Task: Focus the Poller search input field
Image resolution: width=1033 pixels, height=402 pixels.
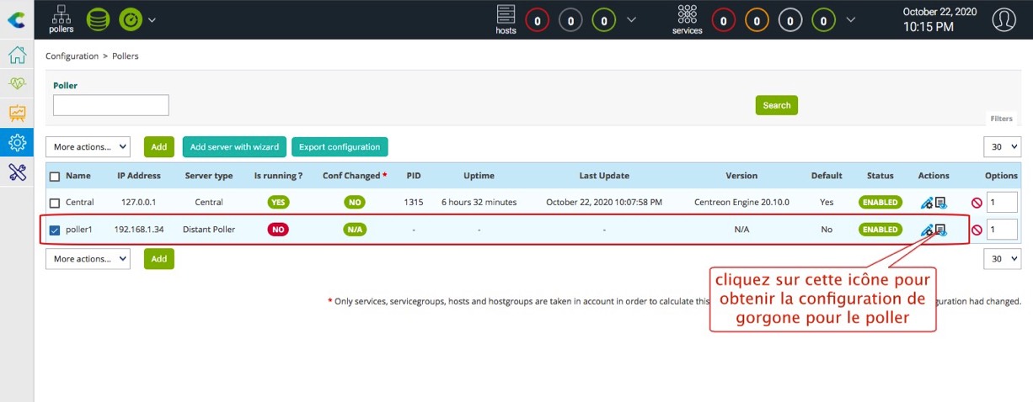Action: [111, 105]
